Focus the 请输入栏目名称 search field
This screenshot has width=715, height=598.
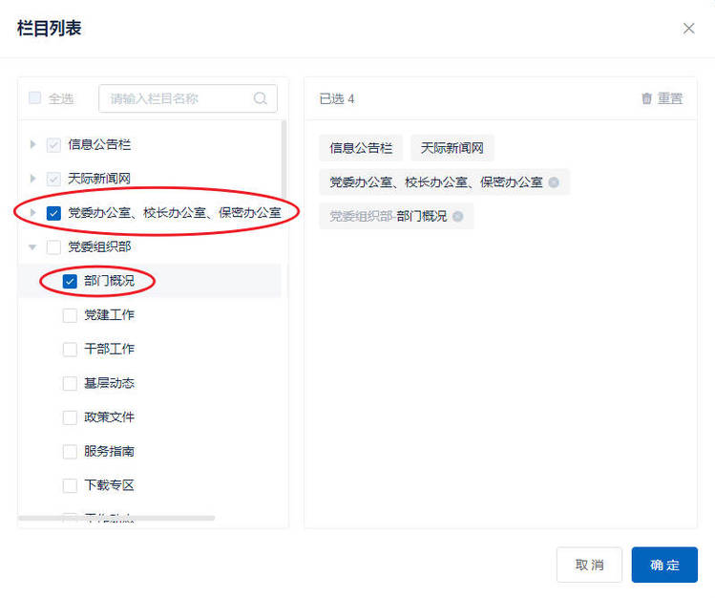177,98
